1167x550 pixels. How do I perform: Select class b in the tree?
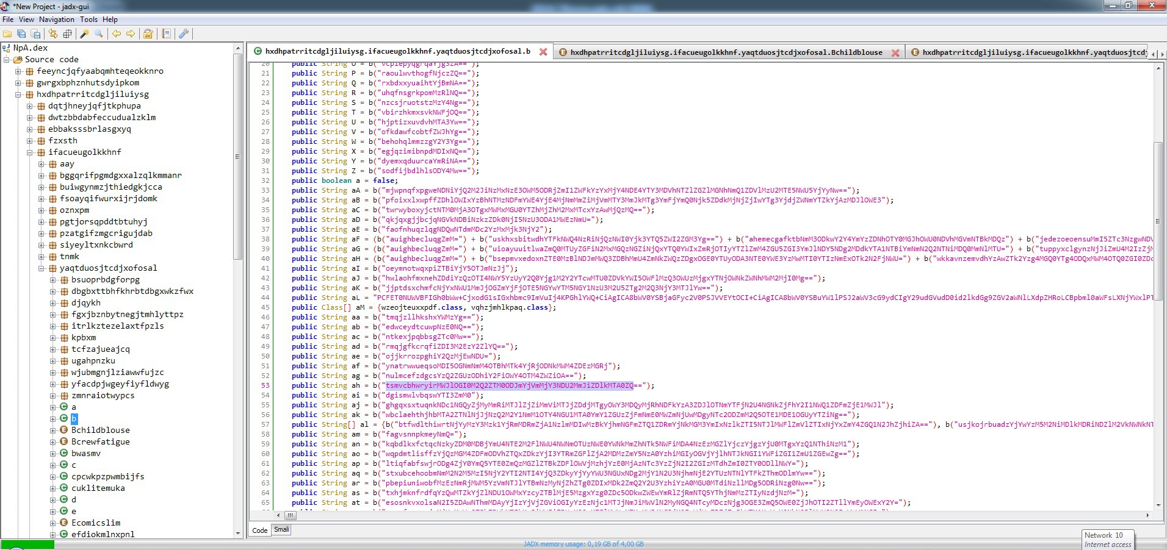(x=74, y=419)
